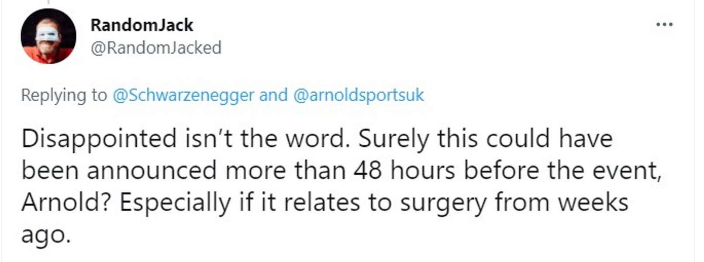Click the word 'weeks' in the tweet

coord(594,203)
